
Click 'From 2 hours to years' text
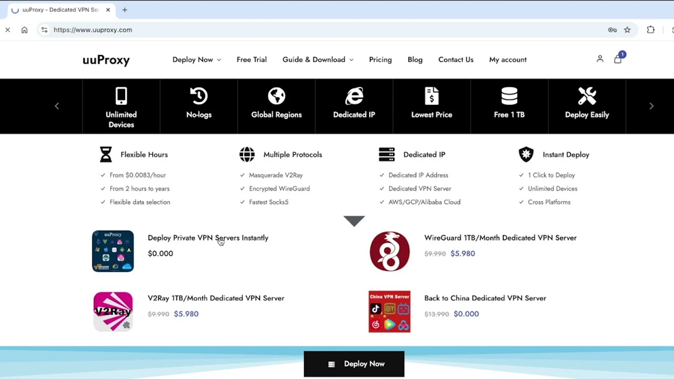click(139, 189)
